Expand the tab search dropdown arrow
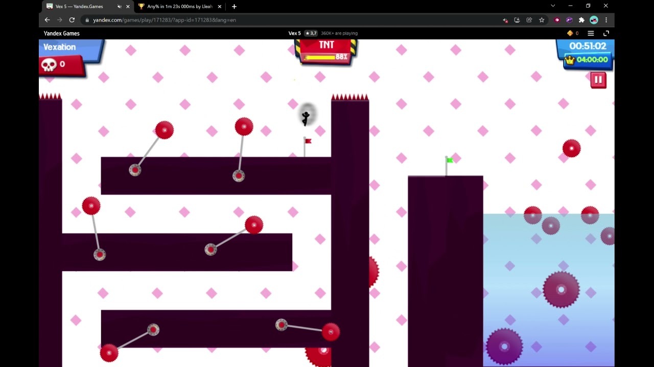654x367 pixels. tap(553, 6)
